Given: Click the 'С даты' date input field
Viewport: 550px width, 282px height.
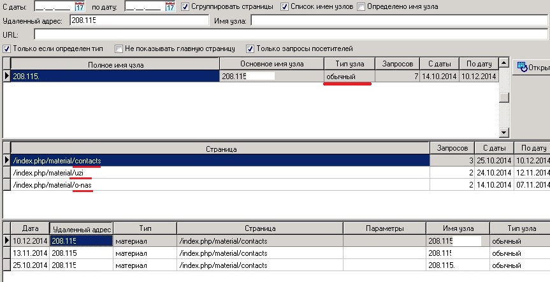Looking at the screenshot, I should [55, 6].
